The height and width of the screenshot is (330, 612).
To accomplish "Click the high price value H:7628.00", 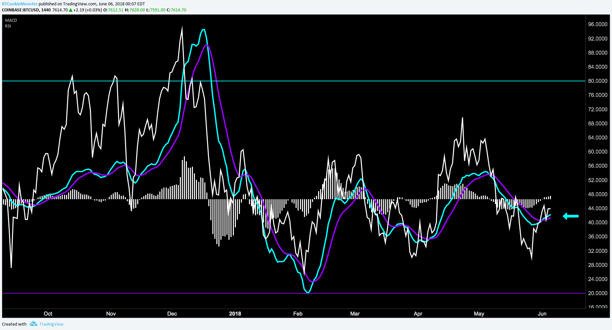I will [x=135, y=10].
